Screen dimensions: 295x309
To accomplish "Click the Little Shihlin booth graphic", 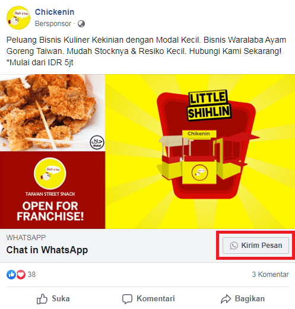I will [206, 144].
